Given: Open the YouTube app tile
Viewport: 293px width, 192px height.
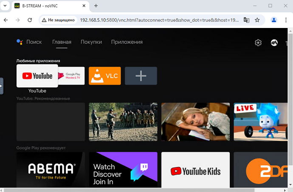Looking at the screenshot, I should tap(37, 76).
